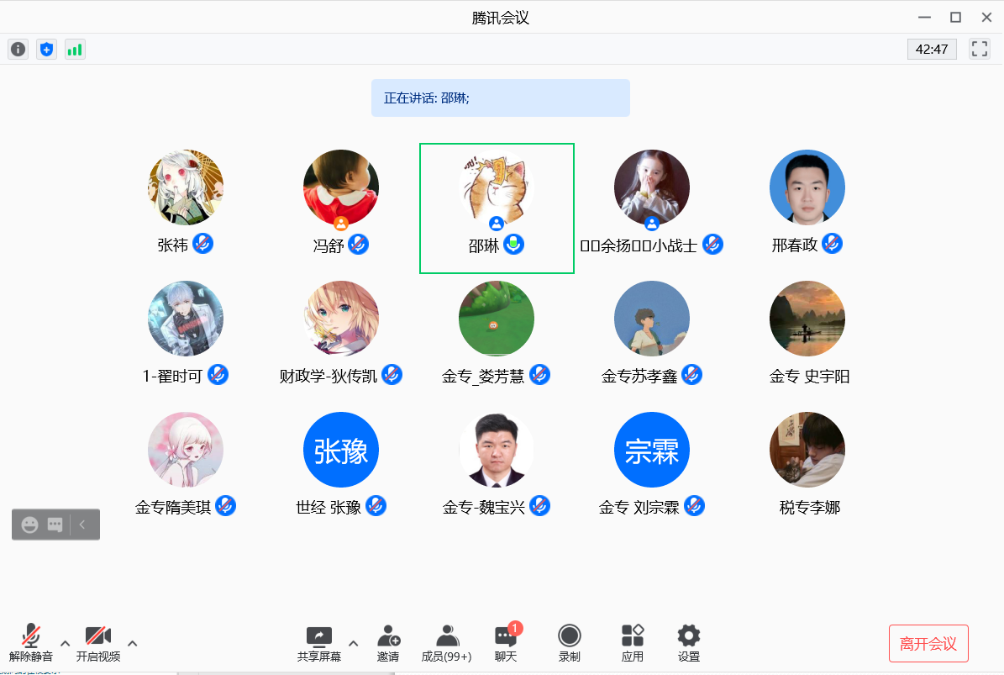Viewport: 1004px width, 675px height.
Task: Click the blue security shield icon
Action: click(46, 50)
